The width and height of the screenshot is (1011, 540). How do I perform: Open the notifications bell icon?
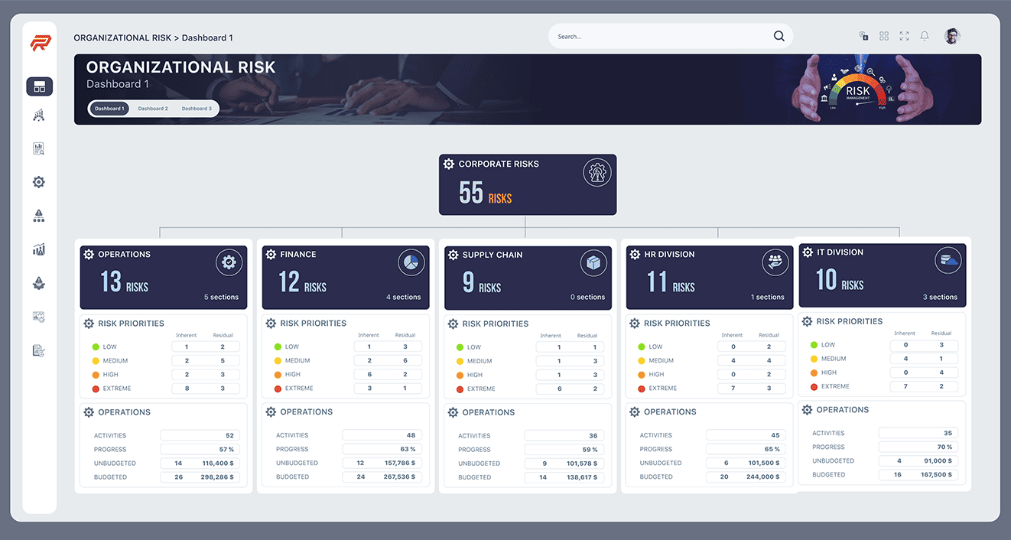(925, 36)
